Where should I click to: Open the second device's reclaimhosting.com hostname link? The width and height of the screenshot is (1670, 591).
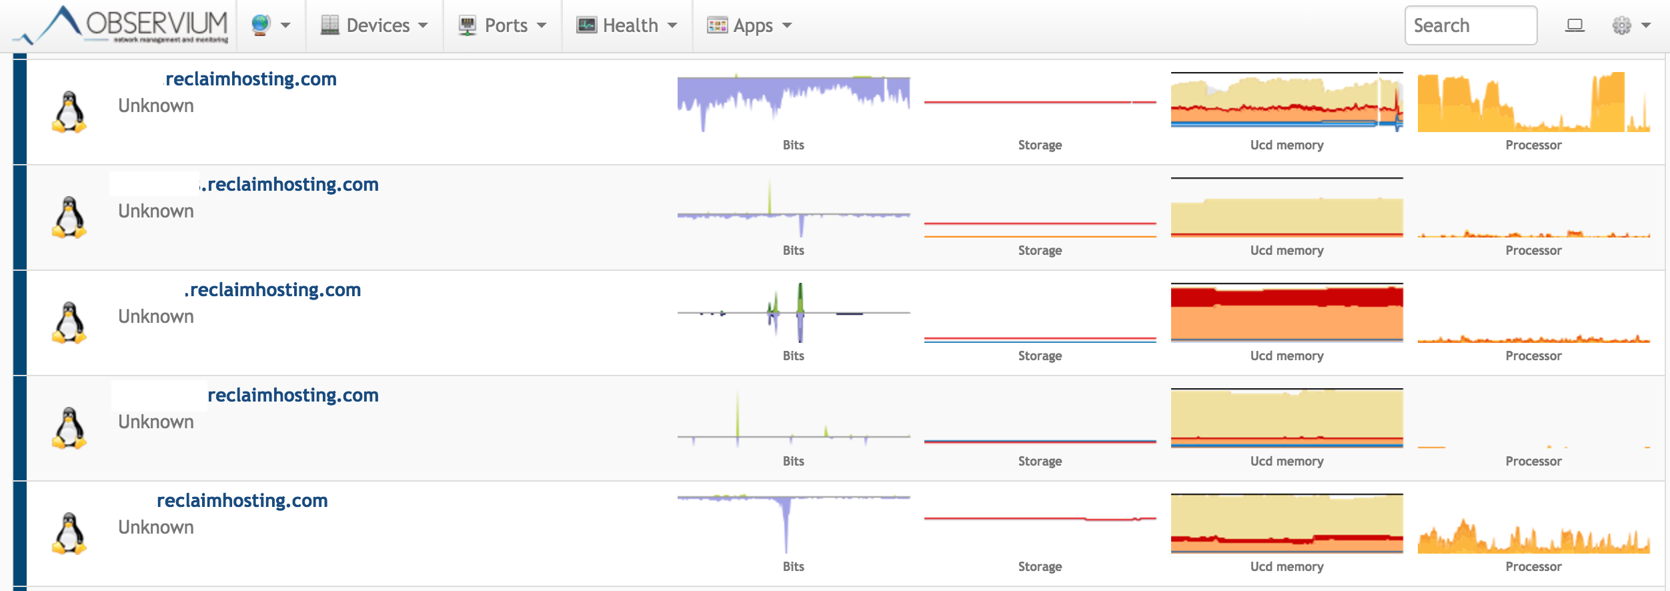[x=289, y=184]
